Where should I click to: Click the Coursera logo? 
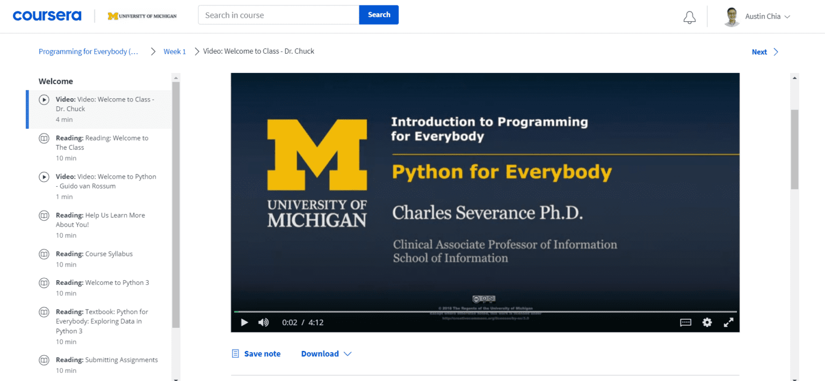pyautogui.click(x=47, y=15)
